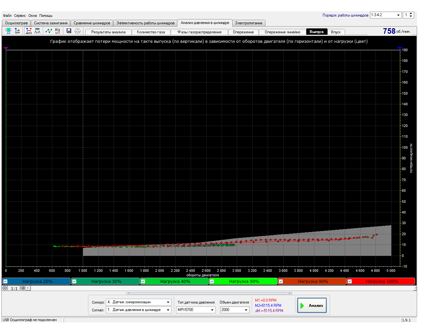The image size is (421, 324).
Task: Decrease the cylinder number spinner value
Action: (411, 17)
